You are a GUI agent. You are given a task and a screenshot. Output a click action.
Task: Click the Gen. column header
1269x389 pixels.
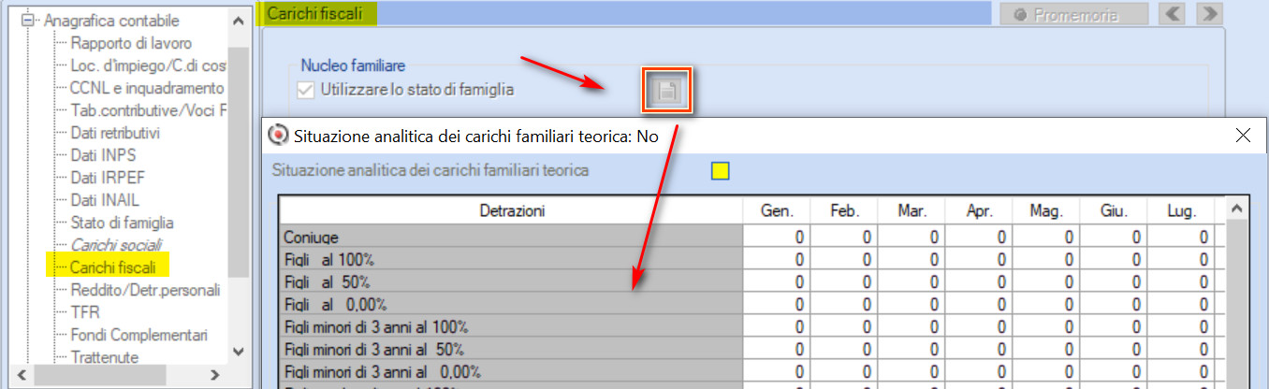tap(777, 211)
